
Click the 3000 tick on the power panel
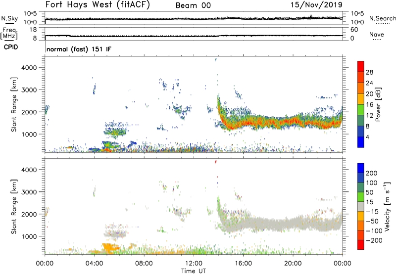pyautogui.click(x=29, y=90)
